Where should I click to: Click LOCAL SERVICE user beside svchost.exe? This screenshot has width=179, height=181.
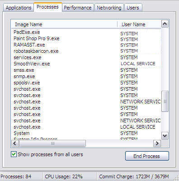pyautogui.click(x=138, y=127)
